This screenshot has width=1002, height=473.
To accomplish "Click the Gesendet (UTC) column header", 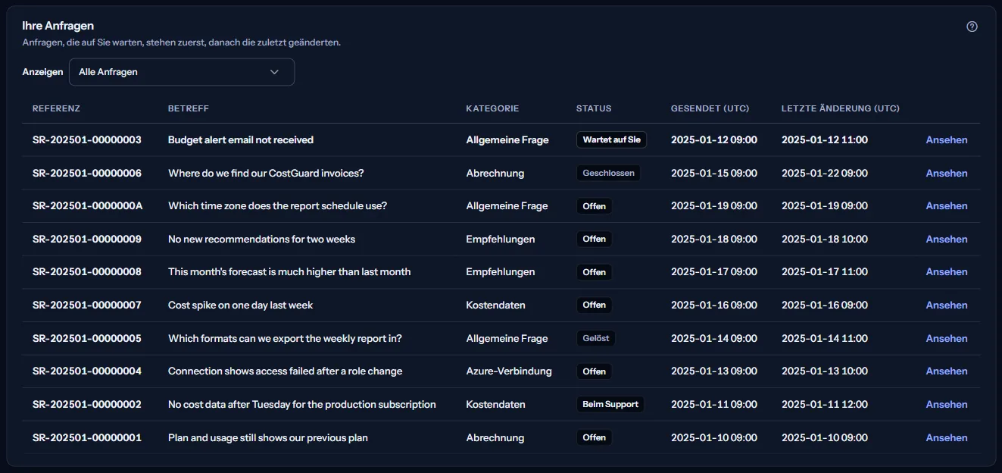I will coord(710,108).
